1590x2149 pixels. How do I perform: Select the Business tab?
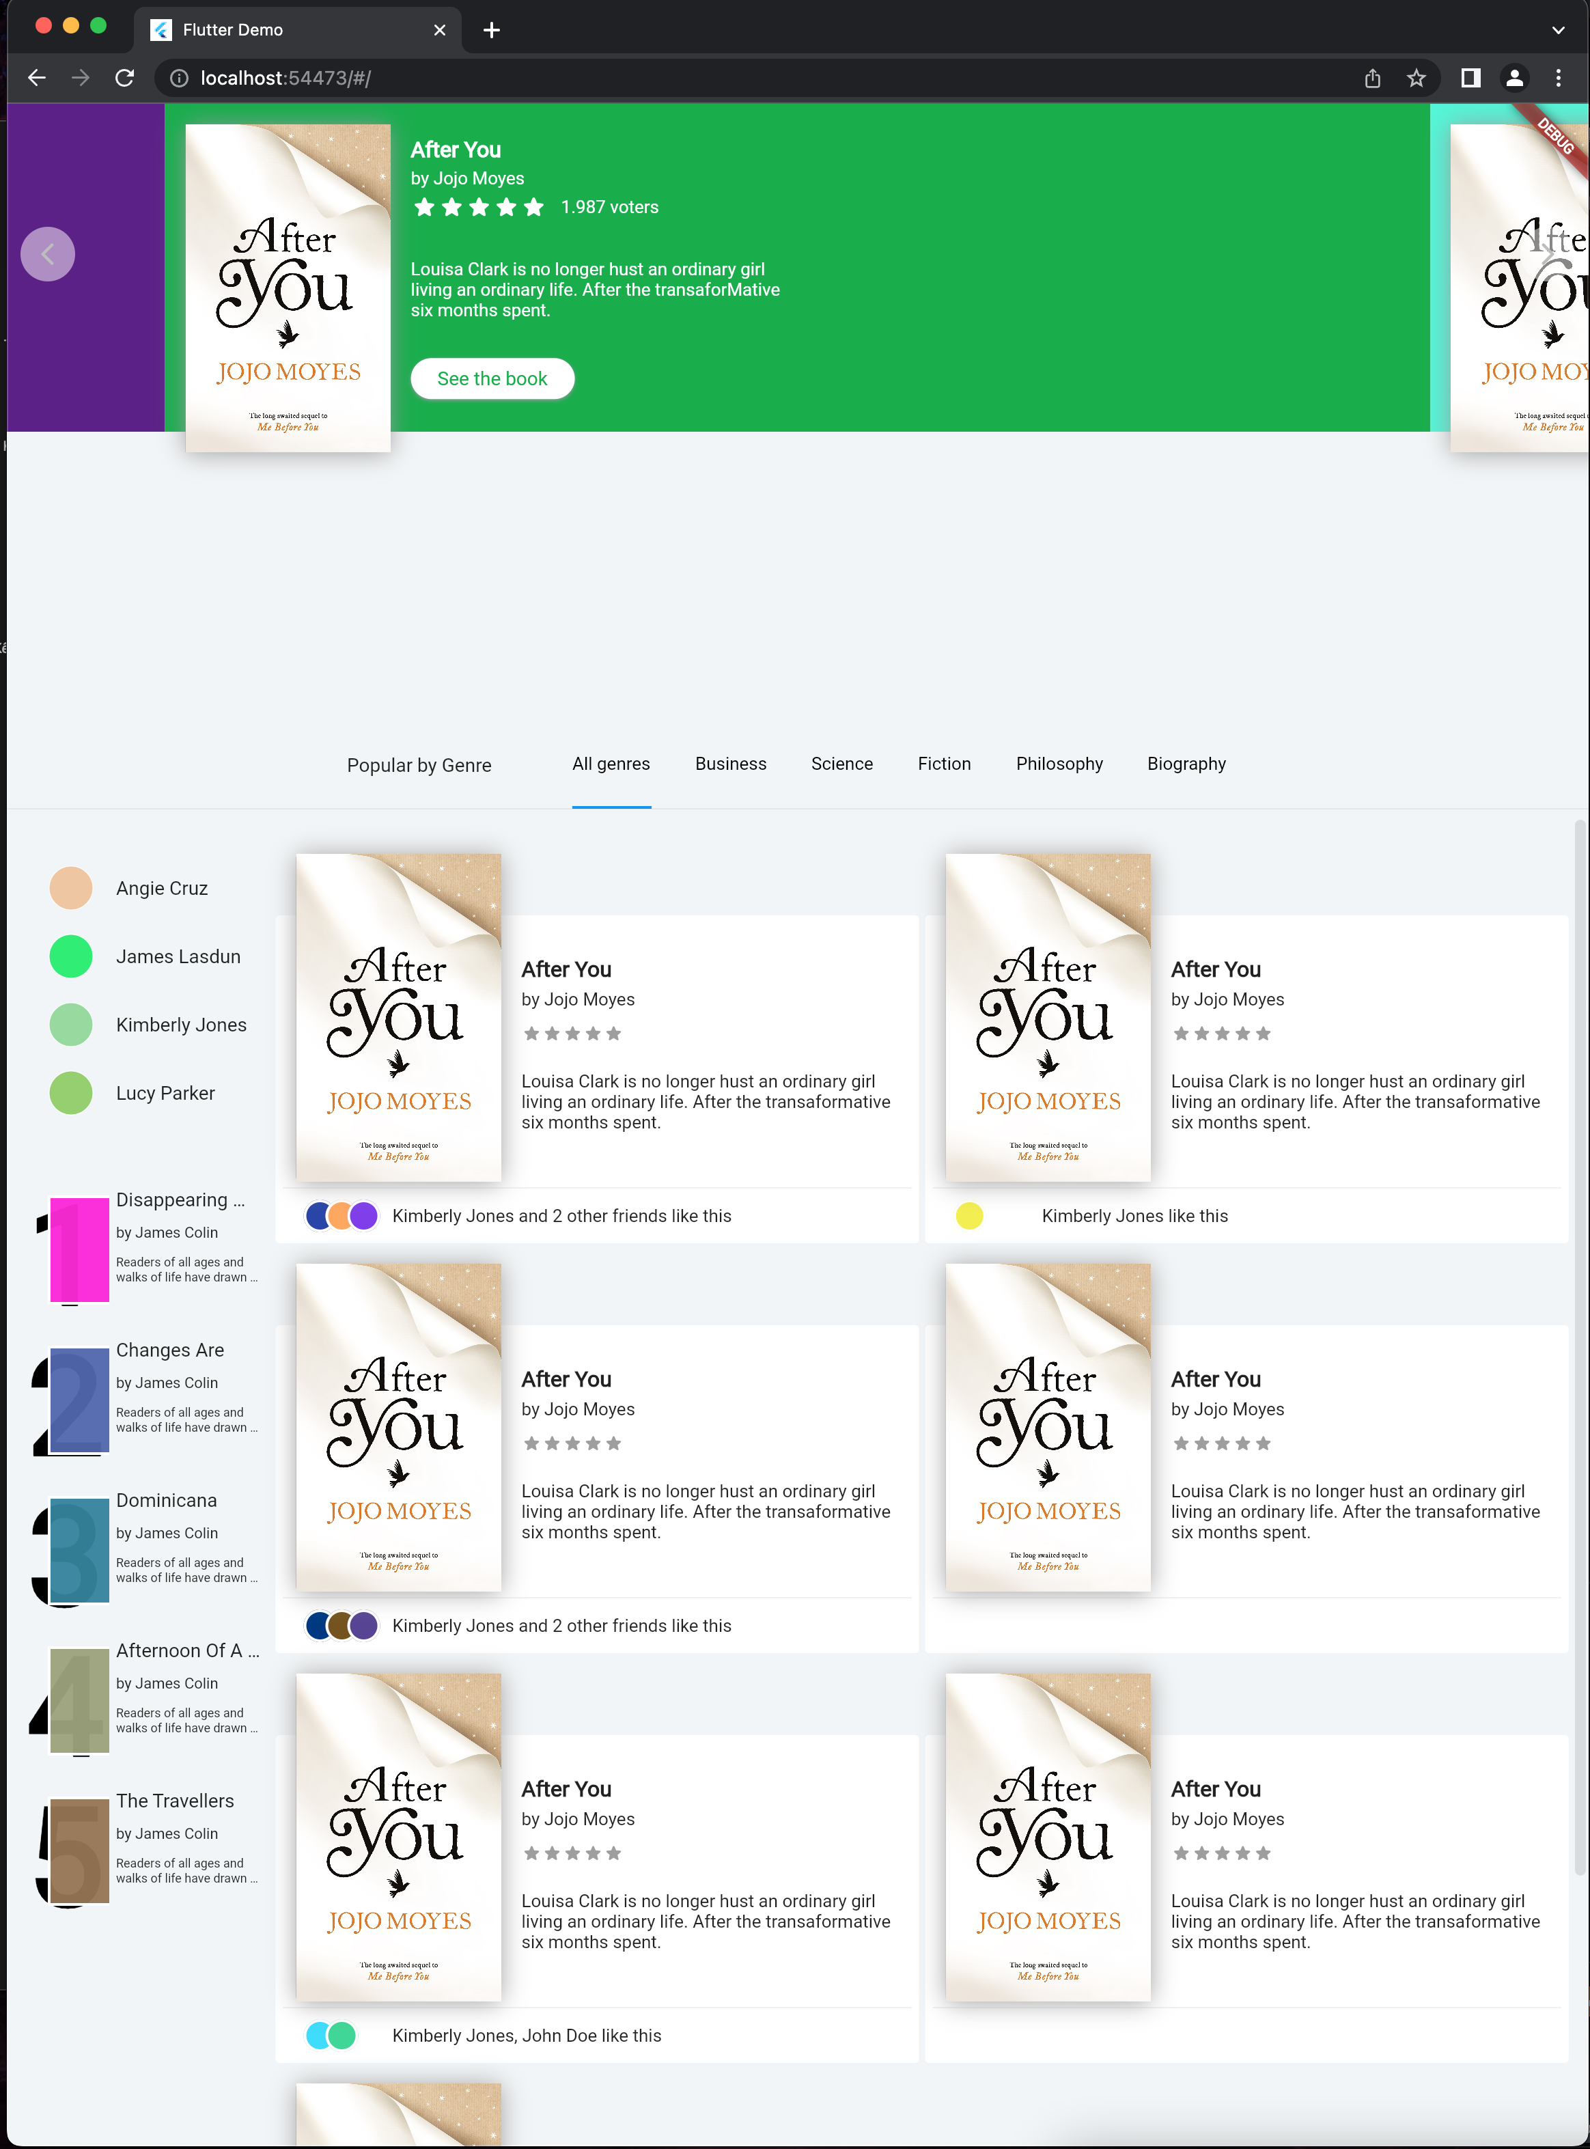click(x=731, y=764)
